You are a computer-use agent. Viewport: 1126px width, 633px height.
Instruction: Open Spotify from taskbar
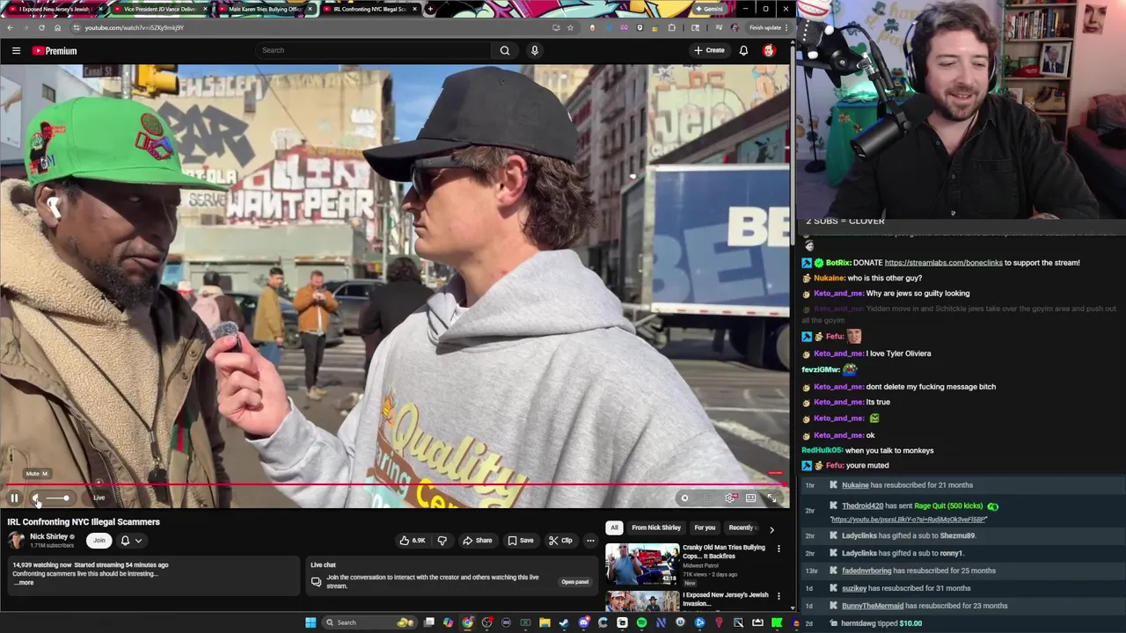641,622
